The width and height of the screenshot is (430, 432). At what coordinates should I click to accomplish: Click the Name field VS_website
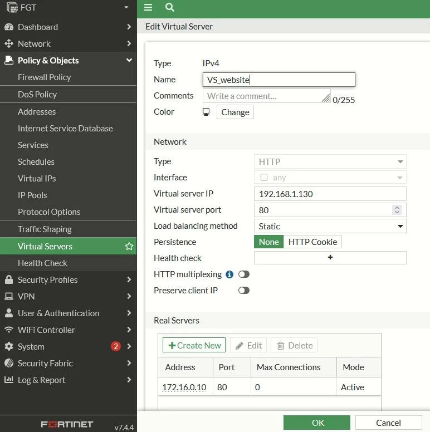(x=279, y=80)
